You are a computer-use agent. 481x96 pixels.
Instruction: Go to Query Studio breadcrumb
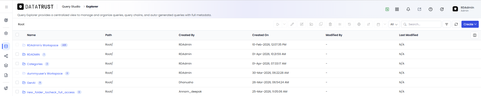pyautogui.click(x=71, y=6)
